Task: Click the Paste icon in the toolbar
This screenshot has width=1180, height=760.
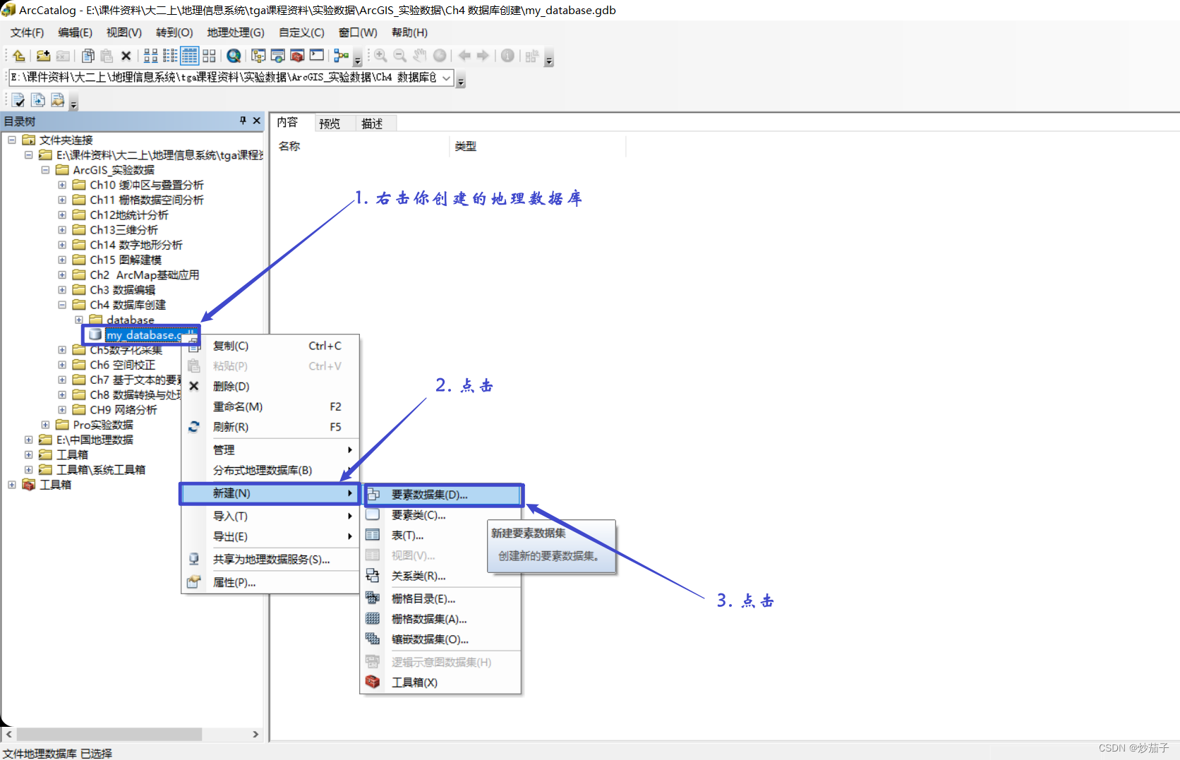Action: point(107,56)
